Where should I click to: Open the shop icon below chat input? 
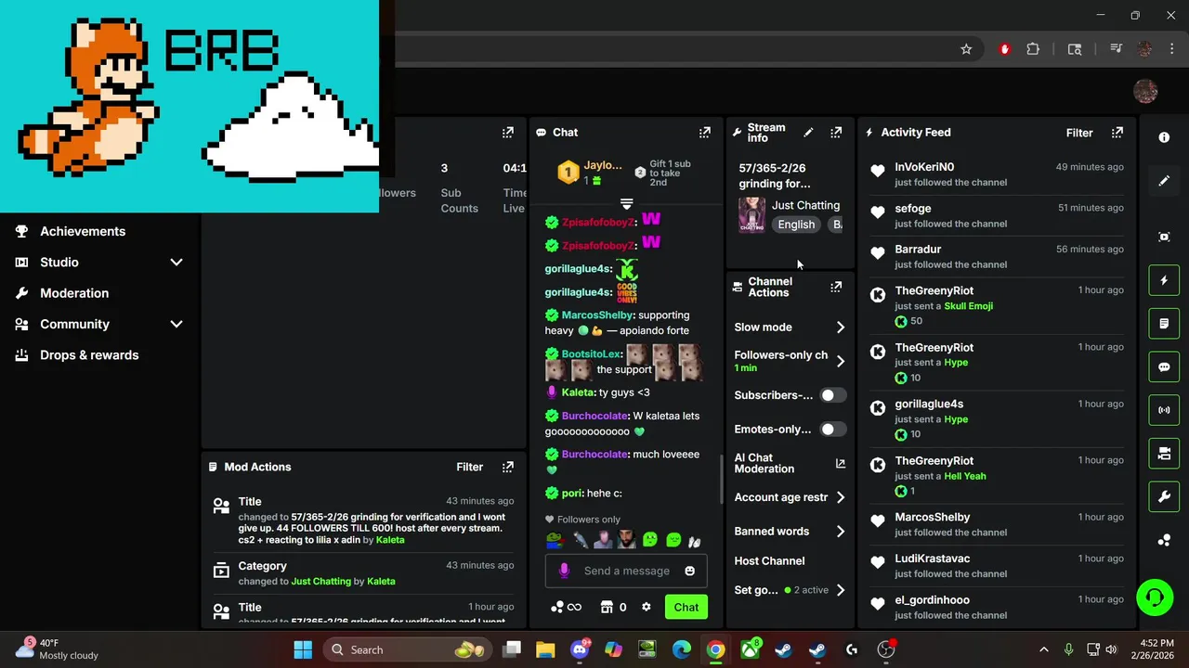607,607
